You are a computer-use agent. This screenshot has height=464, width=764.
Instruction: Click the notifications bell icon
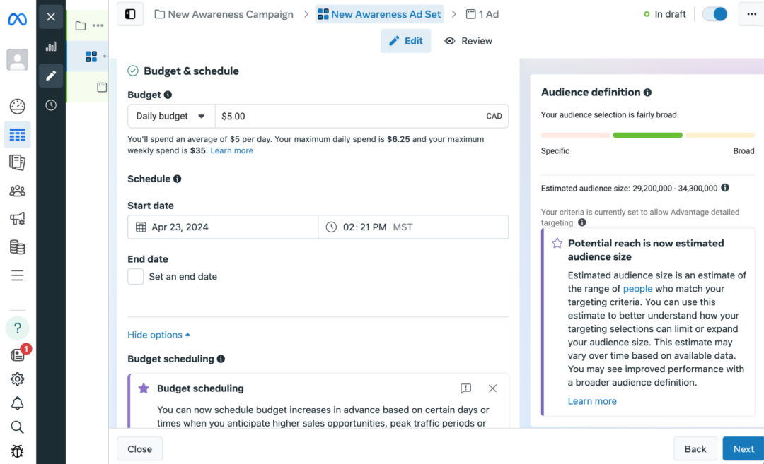18,403
